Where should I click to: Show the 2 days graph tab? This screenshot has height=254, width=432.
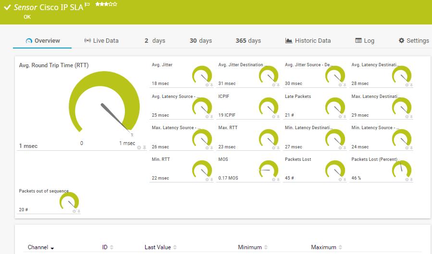(x=155, y=41)
